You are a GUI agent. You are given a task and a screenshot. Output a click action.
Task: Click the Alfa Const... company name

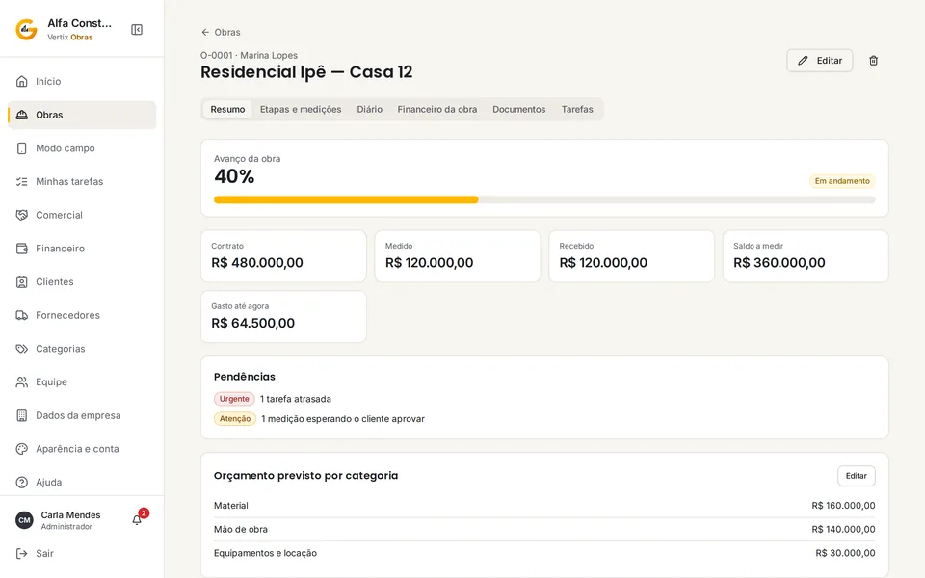(80, 23)
